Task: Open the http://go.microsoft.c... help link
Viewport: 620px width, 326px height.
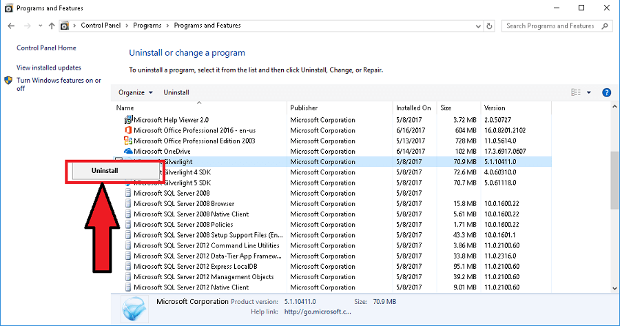Action: [x=318, y=312]
